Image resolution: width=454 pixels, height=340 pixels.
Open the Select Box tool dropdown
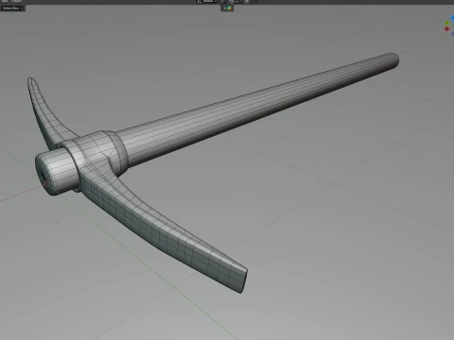point(12,8)
